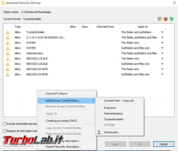Select Add Access Control Entry menu item
The image size is (178, 151).
pos(67,101)
